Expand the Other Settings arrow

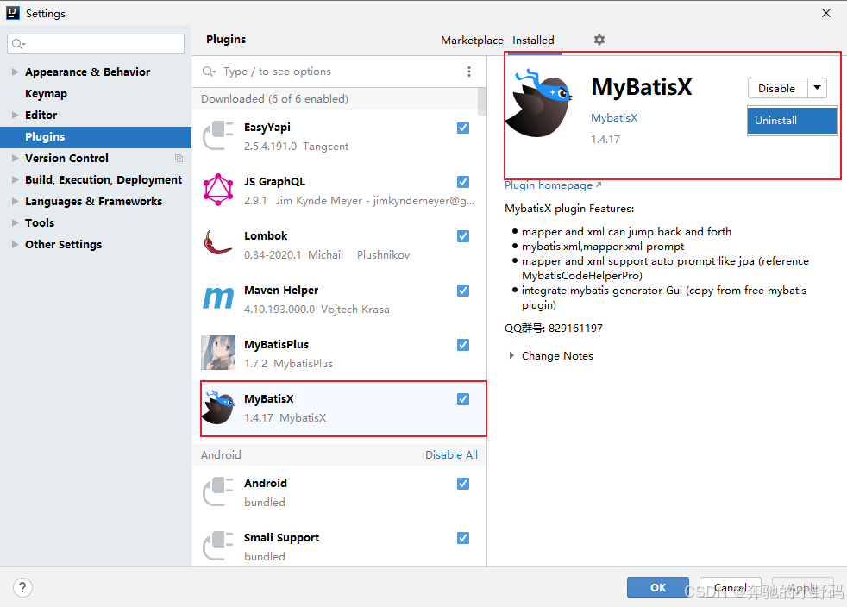pos(16,245)
